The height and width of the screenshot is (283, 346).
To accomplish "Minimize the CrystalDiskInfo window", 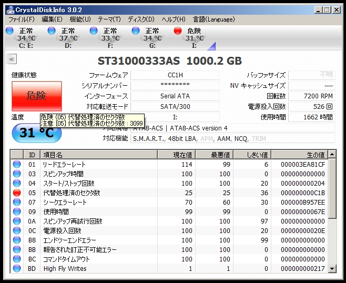I will tap(318, 10).
